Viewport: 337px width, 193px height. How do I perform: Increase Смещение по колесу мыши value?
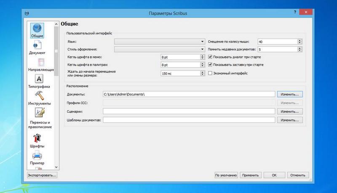pyautogui.click(x=300, y=40)
